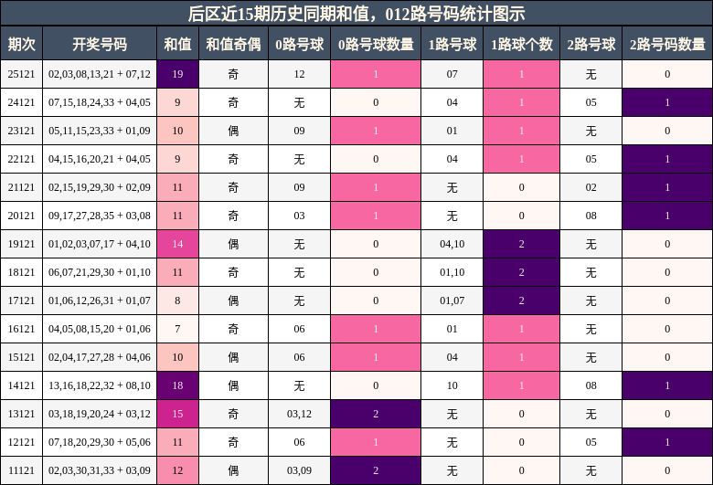Select period cell 23121

pyautogui.click(x=21, y=131)
